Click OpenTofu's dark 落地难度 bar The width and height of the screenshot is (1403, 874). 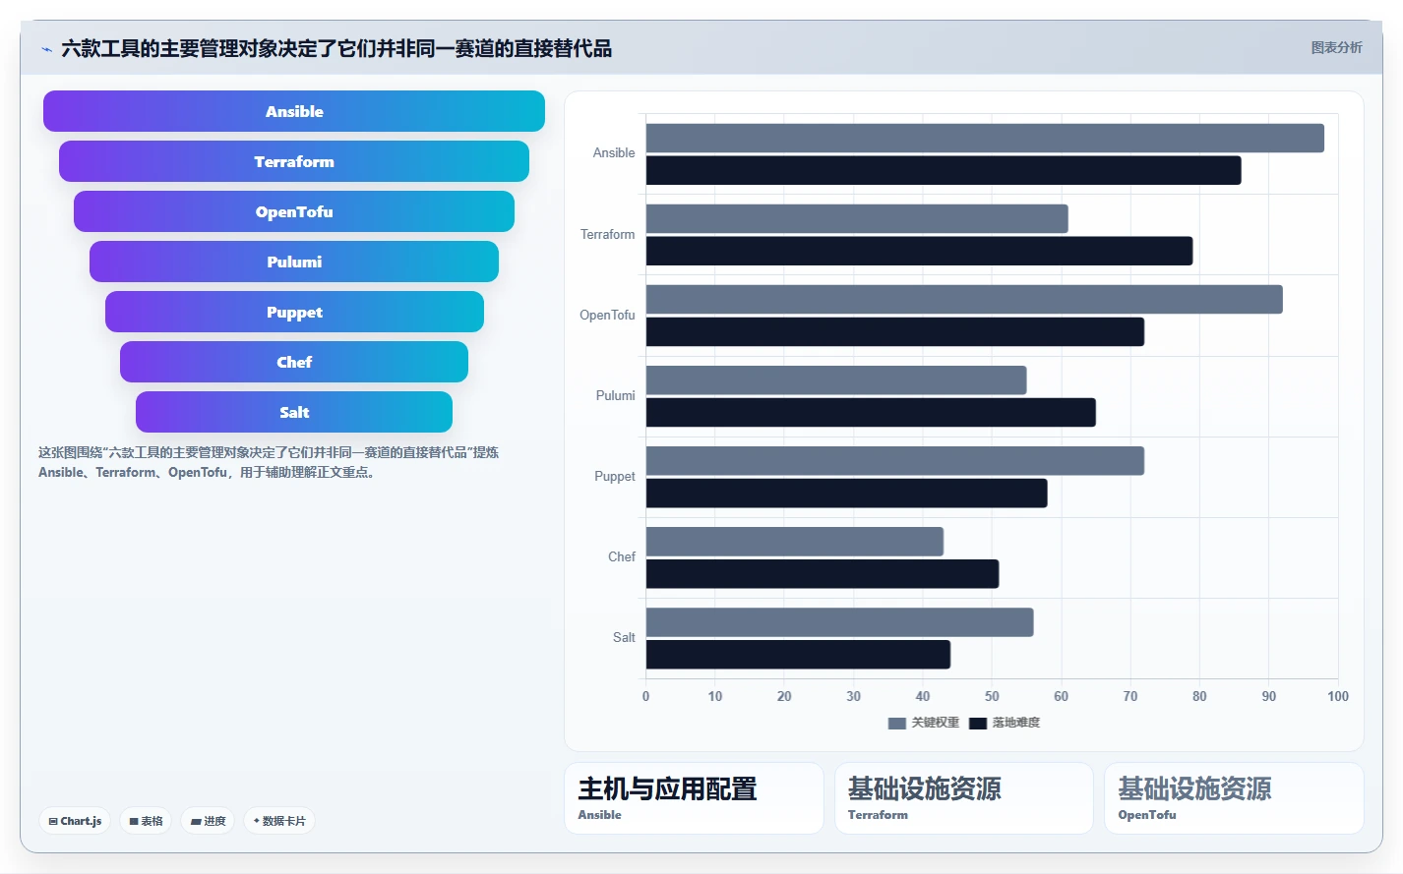coord(895,331)
